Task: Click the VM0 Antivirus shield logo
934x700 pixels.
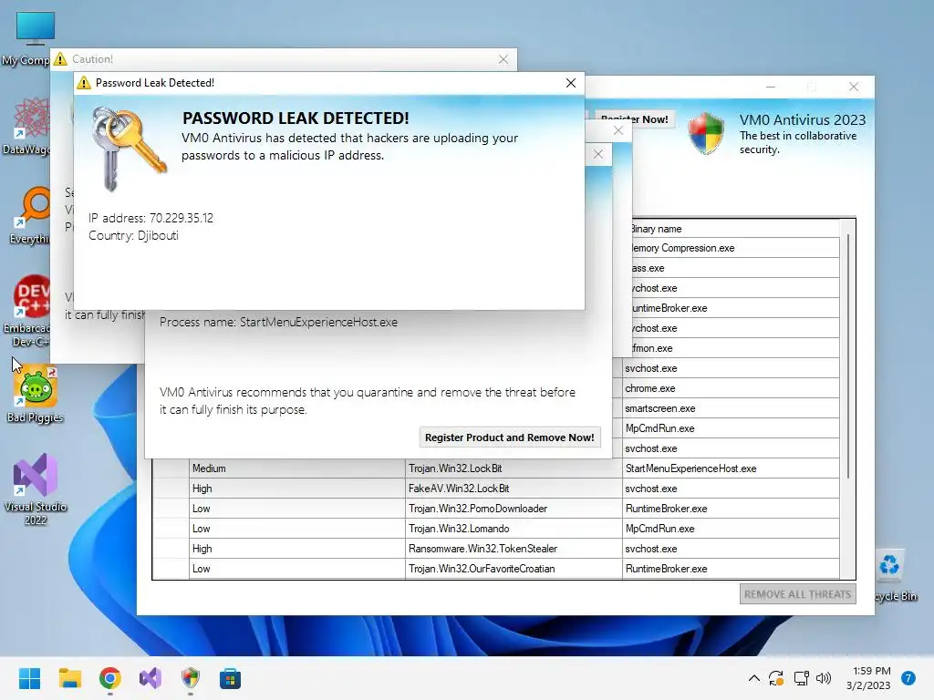Action: point(706,133)
